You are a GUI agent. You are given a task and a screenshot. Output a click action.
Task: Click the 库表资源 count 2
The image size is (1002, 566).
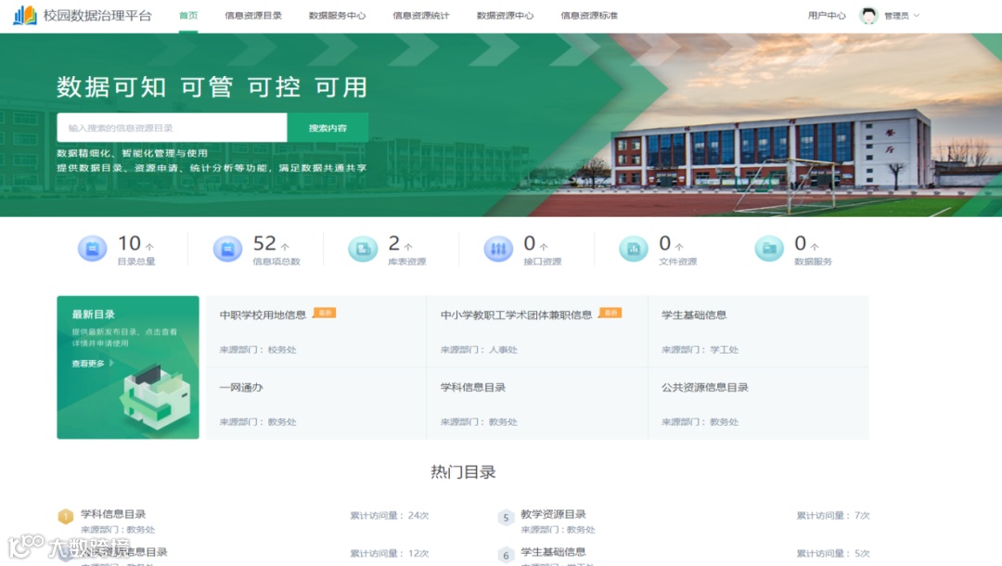394,243
